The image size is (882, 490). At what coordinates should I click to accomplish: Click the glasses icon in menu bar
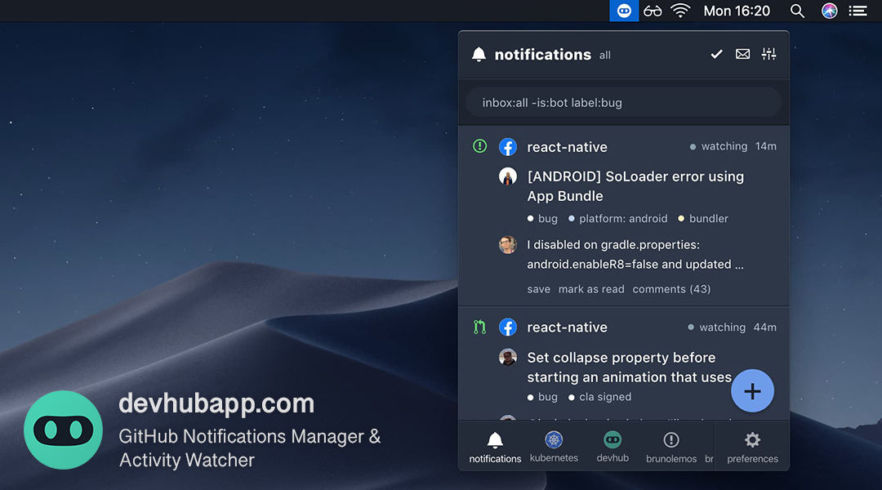(x=653, y=11)
